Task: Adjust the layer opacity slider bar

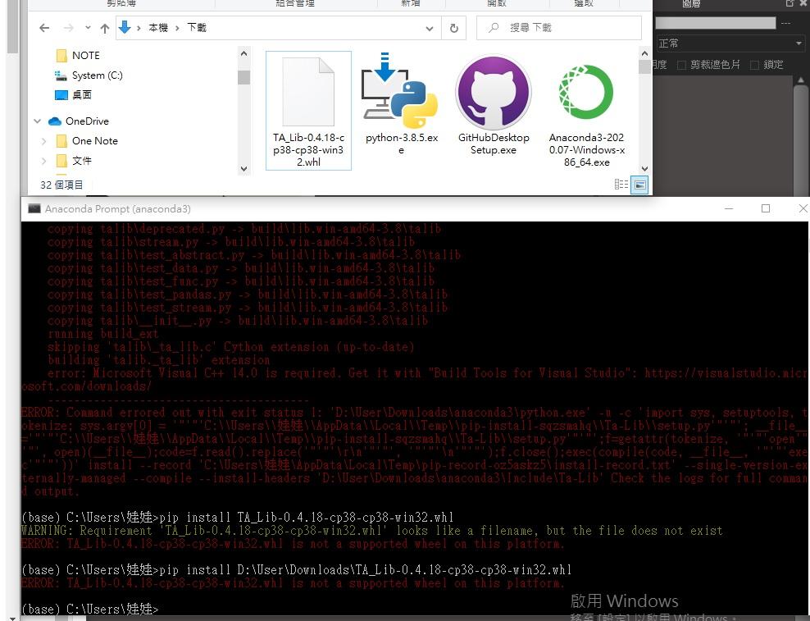Action: (716, 23)
